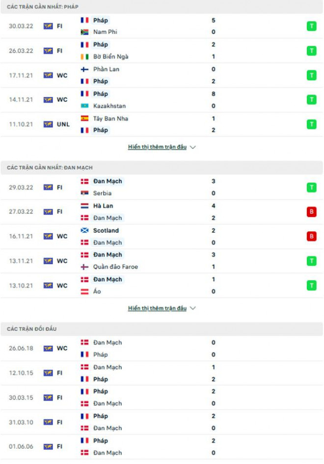Toggle the red B badge for the Hà Lan match
Screen dimensions: 324x464
coord(313,212)
